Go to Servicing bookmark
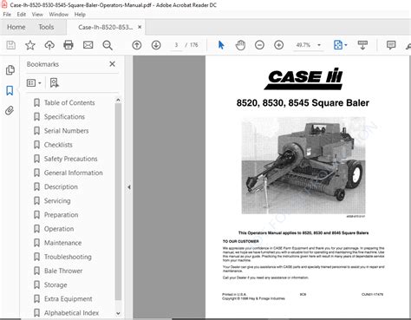This screenshot has height=320, width=411. (x=57, y=201)
